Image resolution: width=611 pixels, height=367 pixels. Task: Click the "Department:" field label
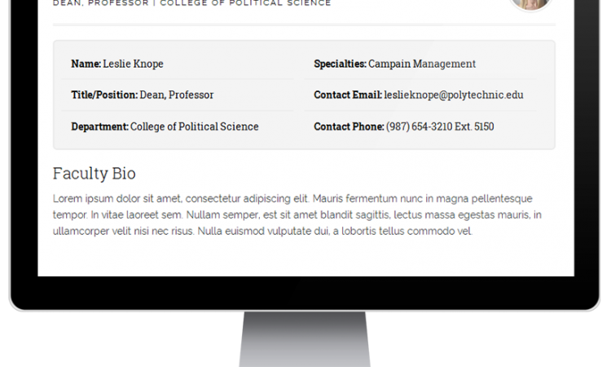pos(99,127)
